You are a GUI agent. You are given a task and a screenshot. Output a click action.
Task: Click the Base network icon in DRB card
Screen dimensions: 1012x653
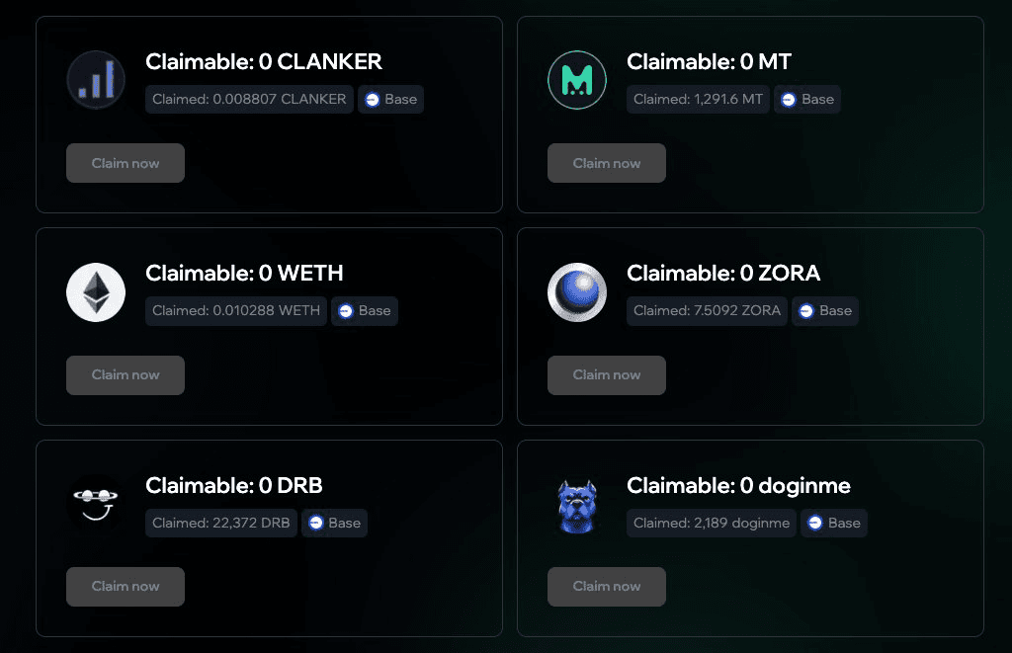315,523
